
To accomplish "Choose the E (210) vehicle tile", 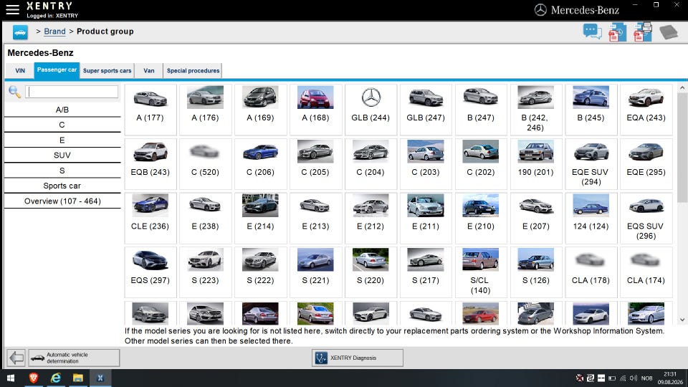I will point(481,218).
